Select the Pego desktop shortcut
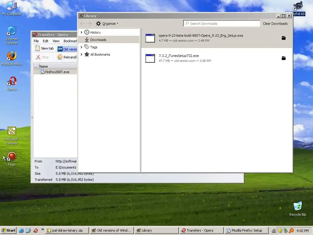This screenshot has width=313, height=235. (12, 159)
